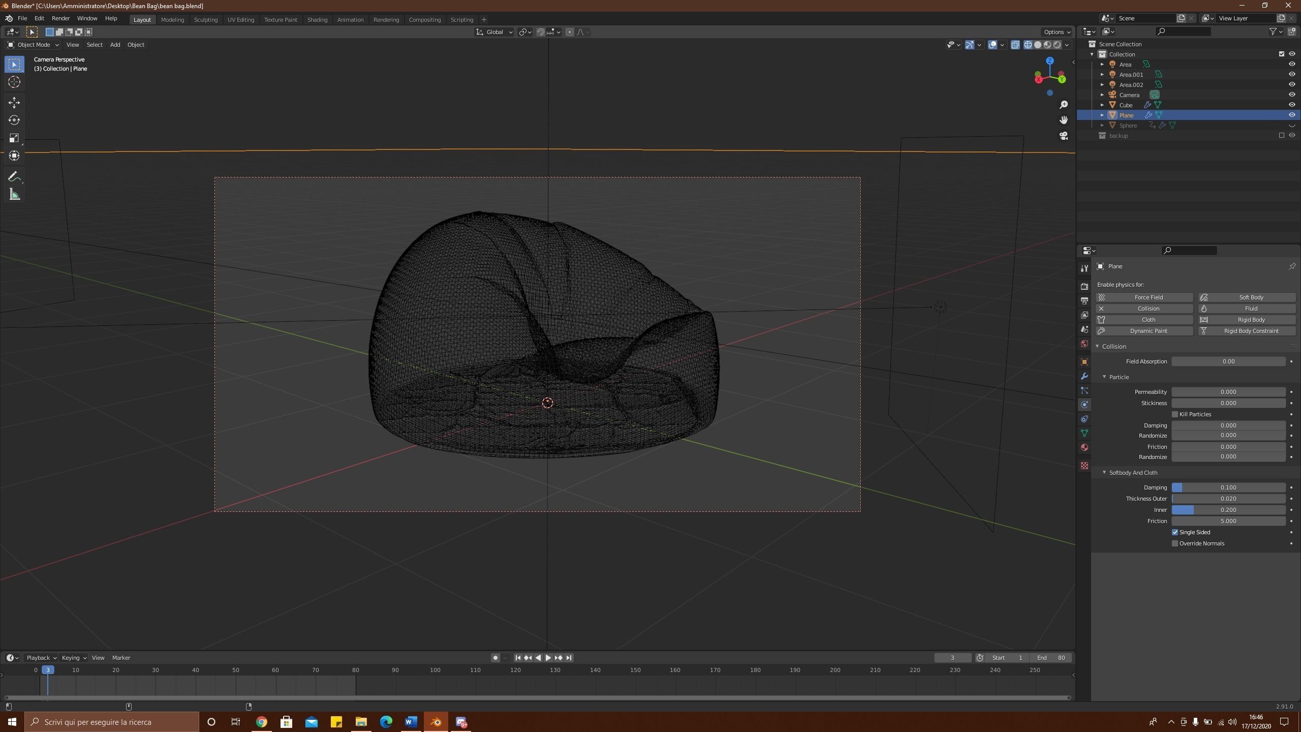Select the Measure tool
Viewport: 1301px width, 732px height.
pyautogui.click(x=14, y=195)
